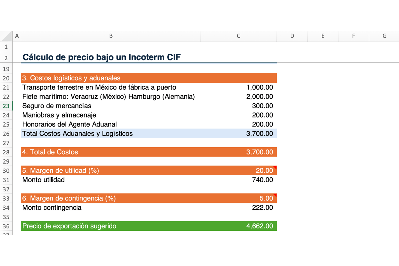Select the 200.00 value for Honorarios del Agente Aduanal

[x=239, y=124]
